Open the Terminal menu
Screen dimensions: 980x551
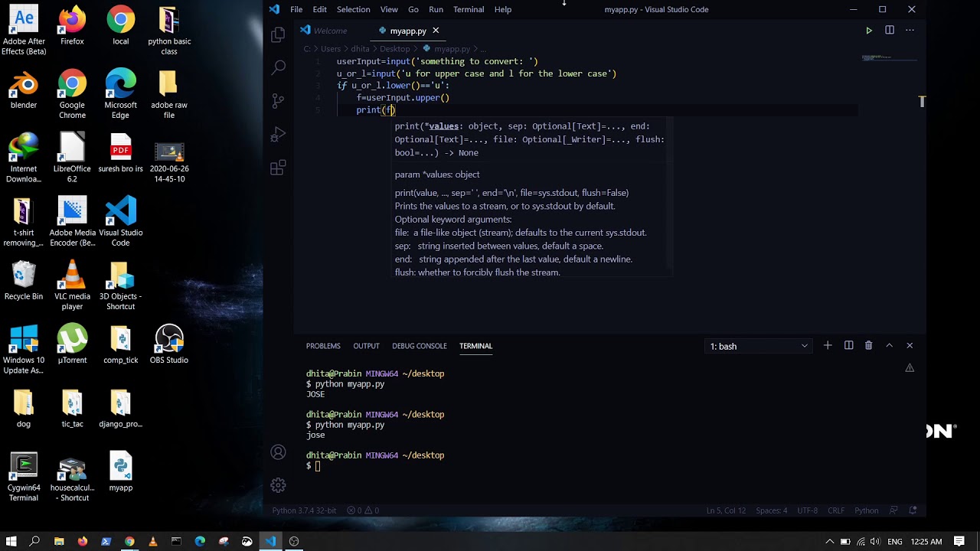(x=469, y=9)
